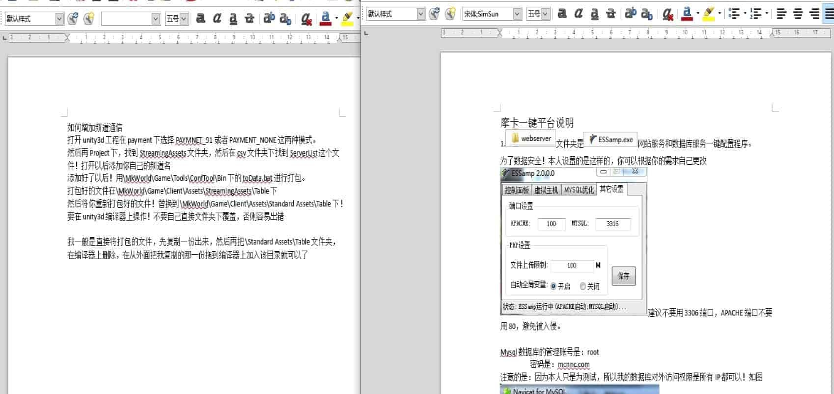Click superscript icon in the right toolbar
Image resolution: width=834 pixels, height=394 pixels.
click(630, 13)
